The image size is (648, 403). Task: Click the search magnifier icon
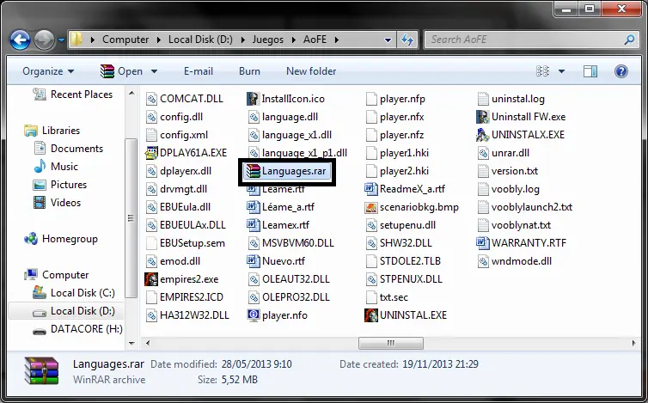click(x=629, y=40)
